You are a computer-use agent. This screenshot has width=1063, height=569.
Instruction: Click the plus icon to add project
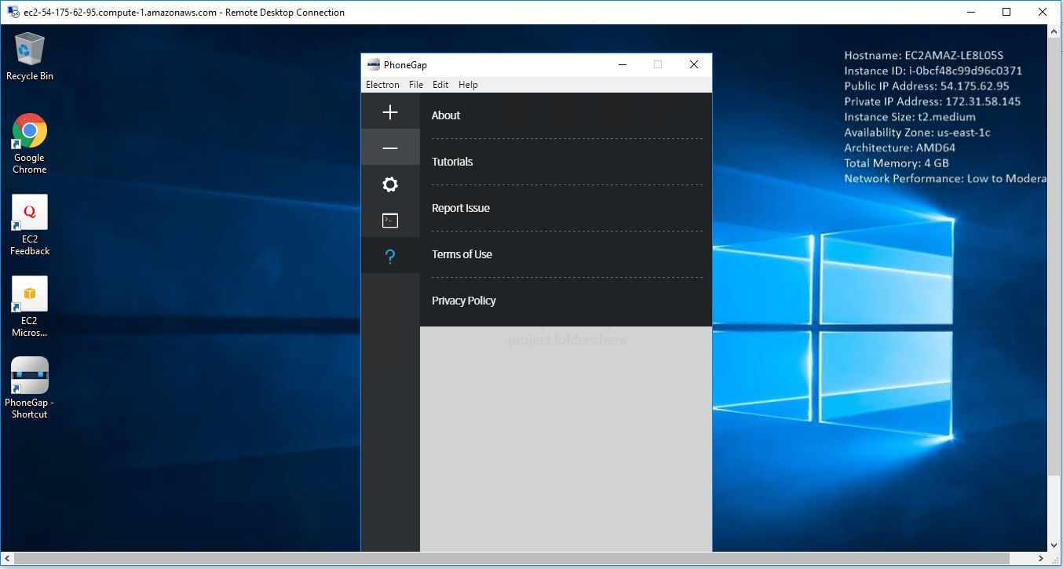coord(390,112)
